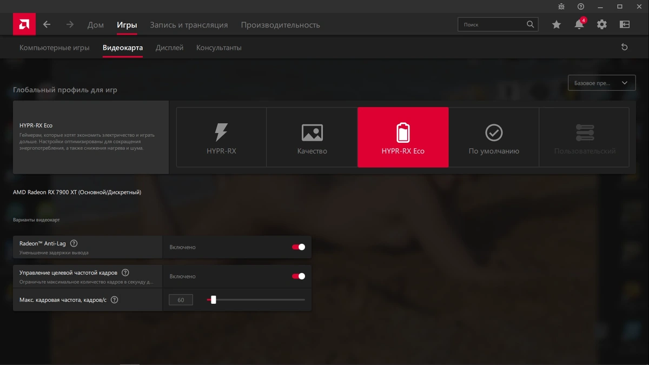The height and width of the screenshot is (365, 649).
Task: Open the Производительность tab
Action: [x=280, y=25]
